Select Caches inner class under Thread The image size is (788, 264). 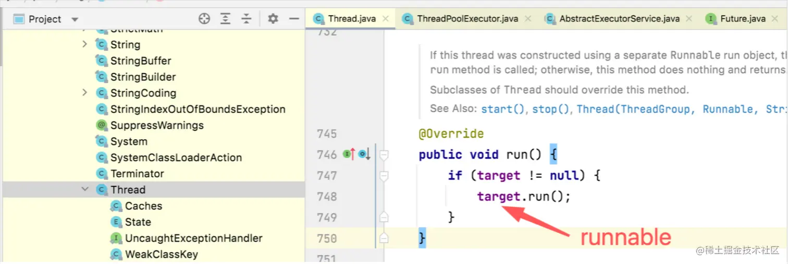coord(143,206)
